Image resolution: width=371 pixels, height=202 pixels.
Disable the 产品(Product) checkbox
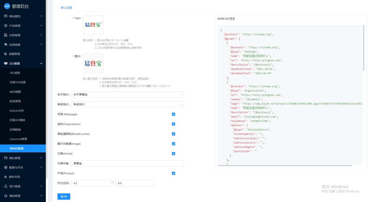click(x=173, y=173)
